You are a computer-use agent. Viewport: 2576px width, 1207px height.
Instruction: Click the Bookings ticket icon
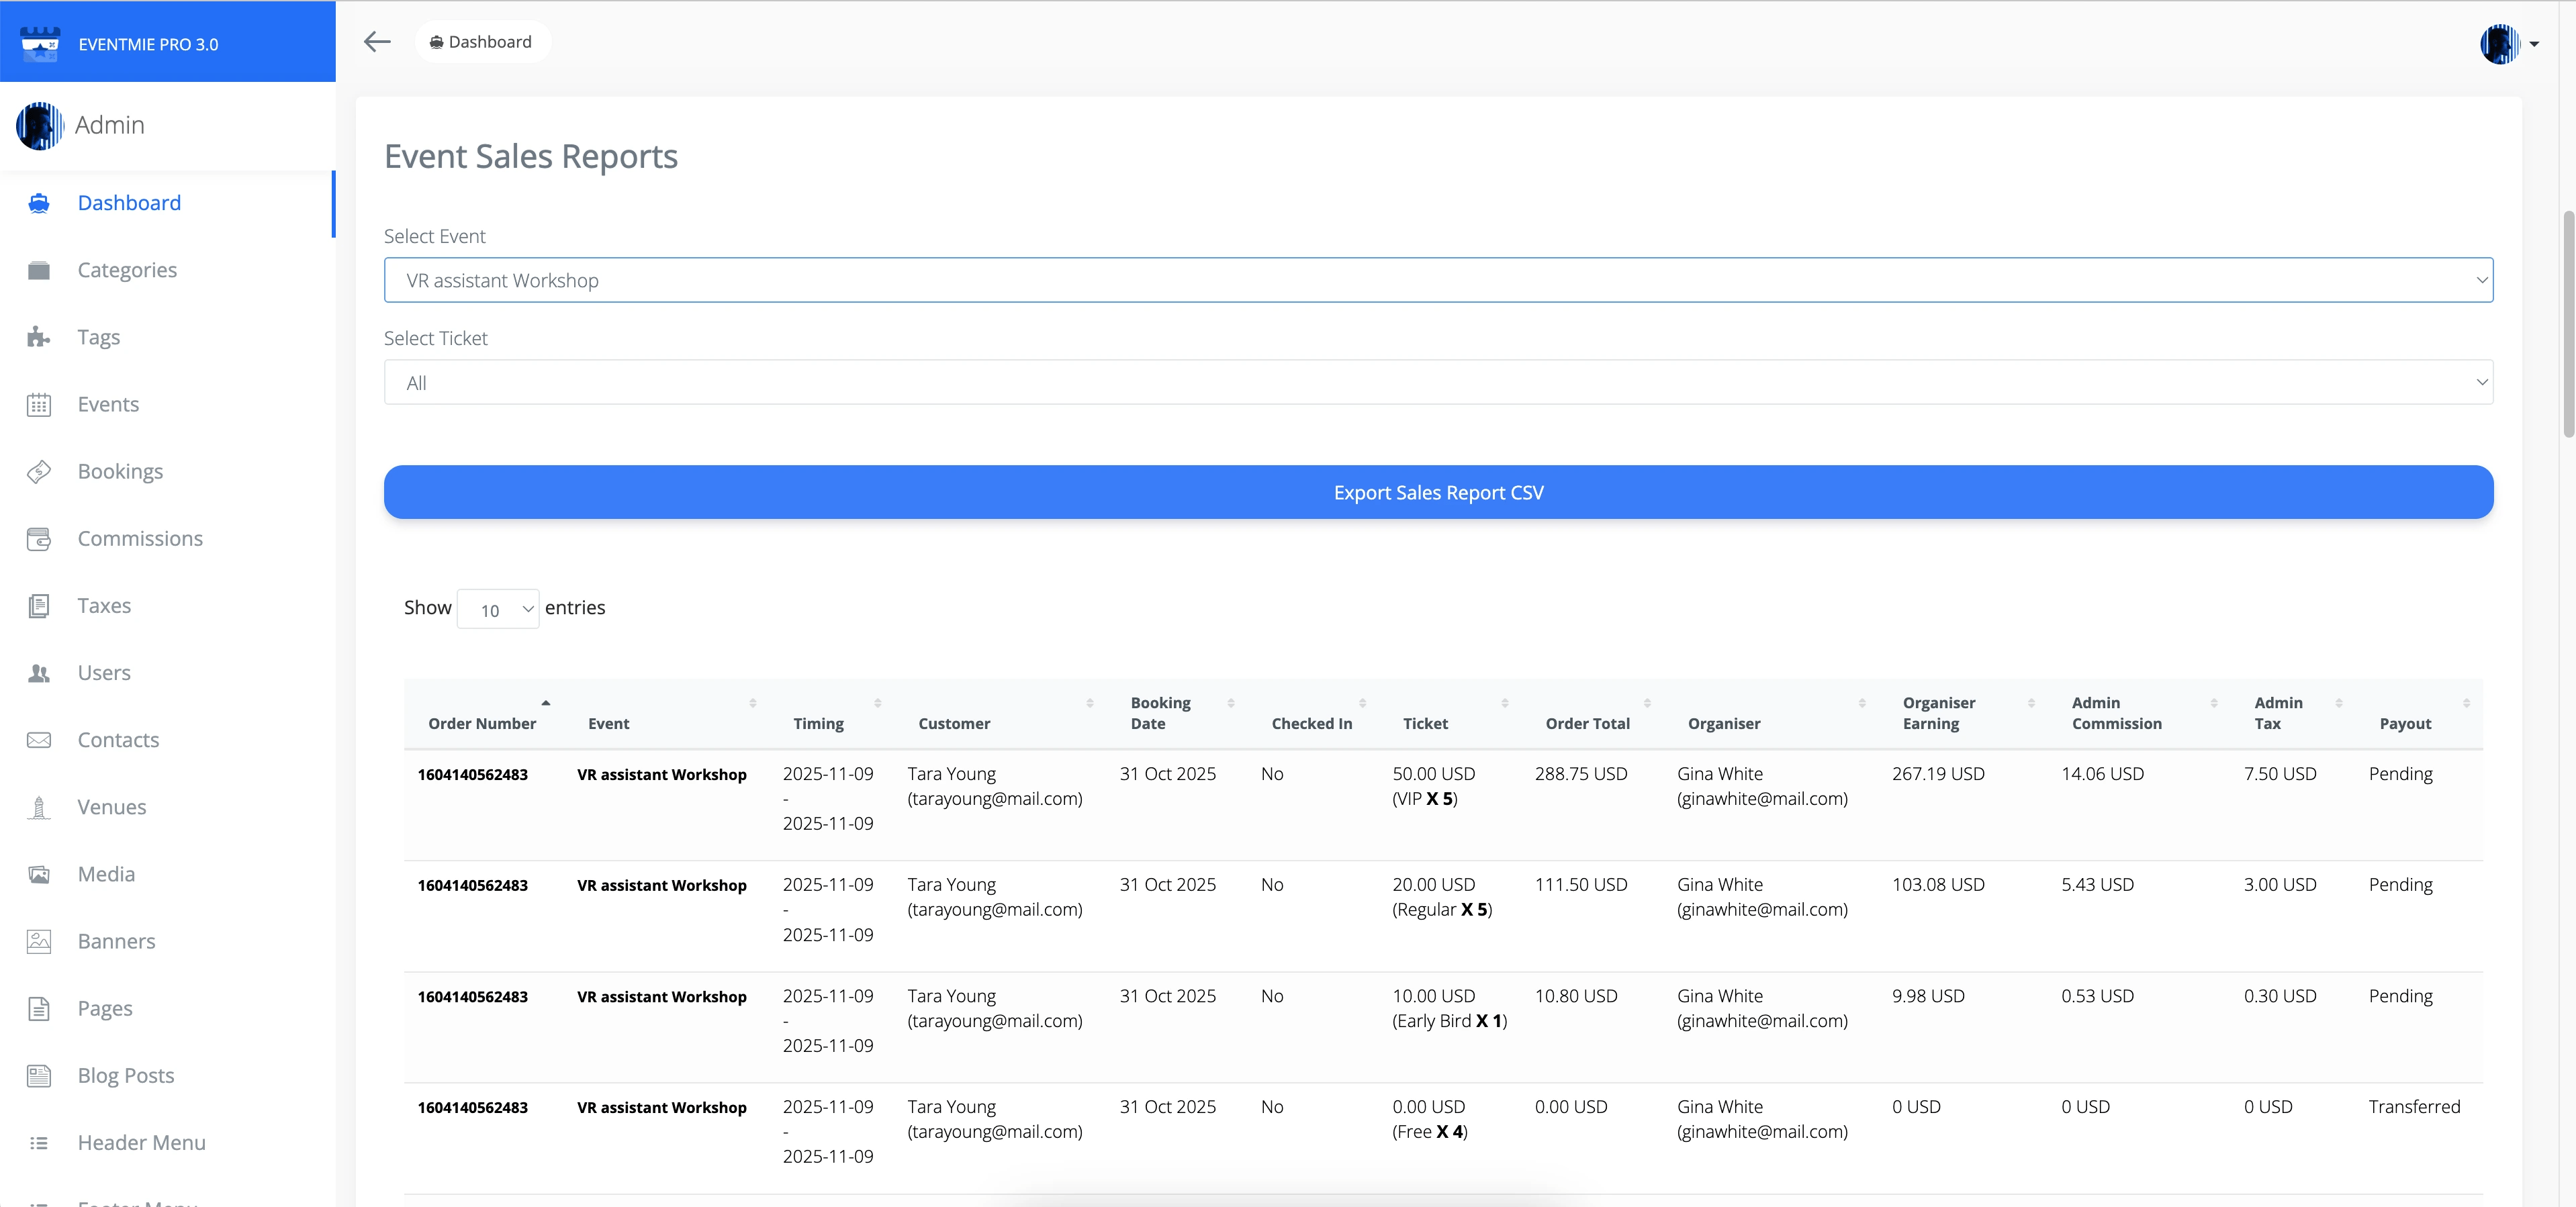point(39,471)
